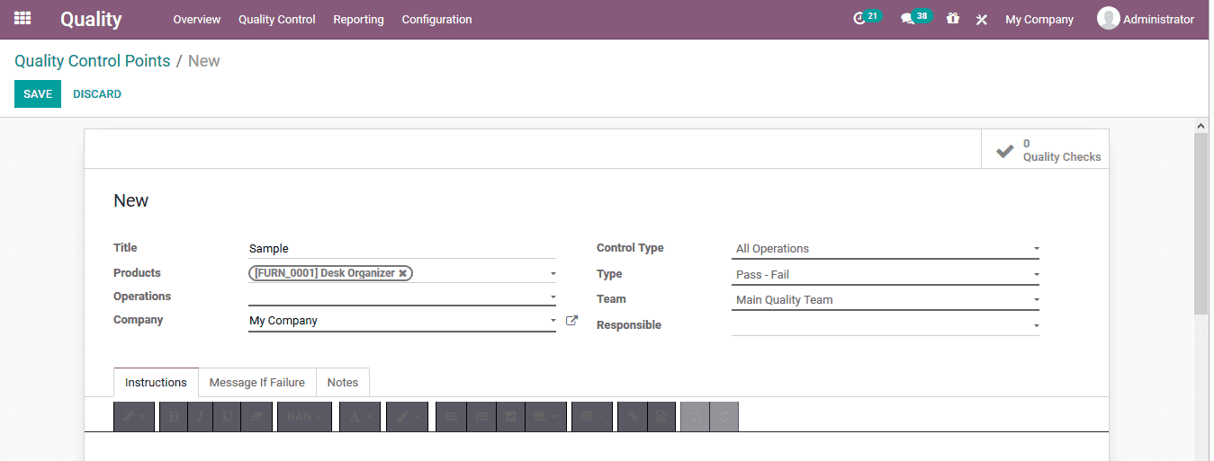Open the activities clock icon with 21 badge

pyautogui.click(x=859, y=19)
